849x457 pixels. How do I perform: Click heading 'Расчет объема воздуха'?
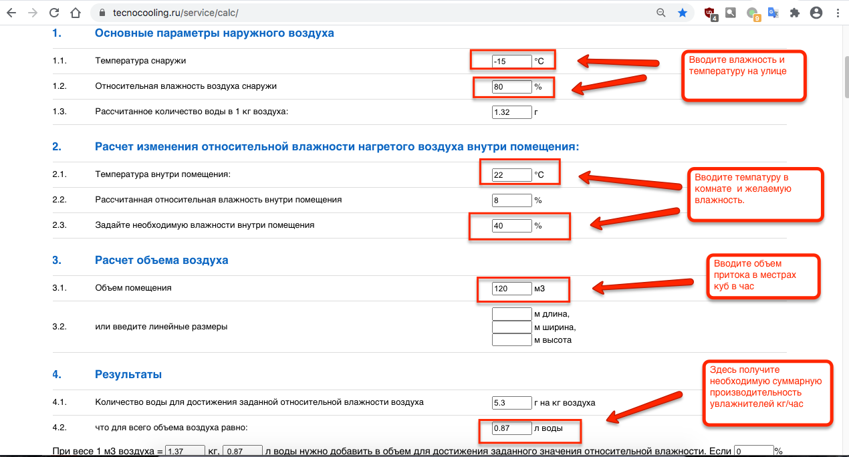tap(162, 260)
